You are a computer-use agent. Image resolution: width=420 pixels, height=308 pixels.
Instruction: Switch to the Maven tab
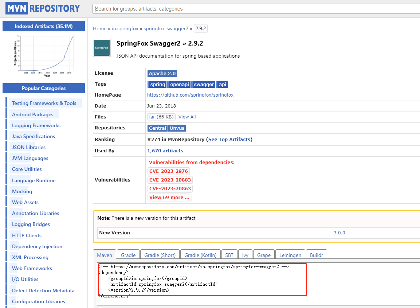click(x=105, y=255)
